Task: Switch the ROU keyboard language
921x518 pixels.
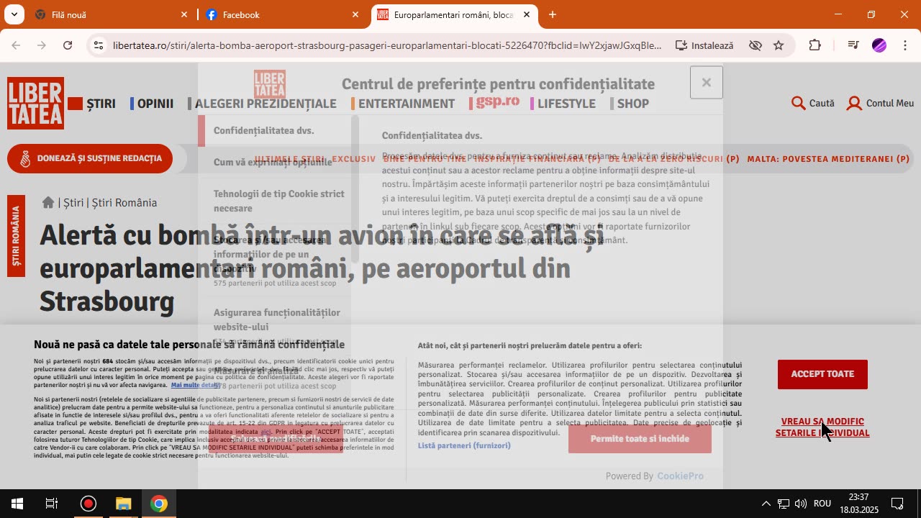Action: coord(822,504)
